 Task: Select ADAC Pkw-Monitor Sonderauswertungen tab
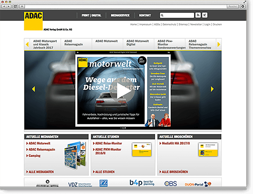pyautogui.click(x=170, y=44)
